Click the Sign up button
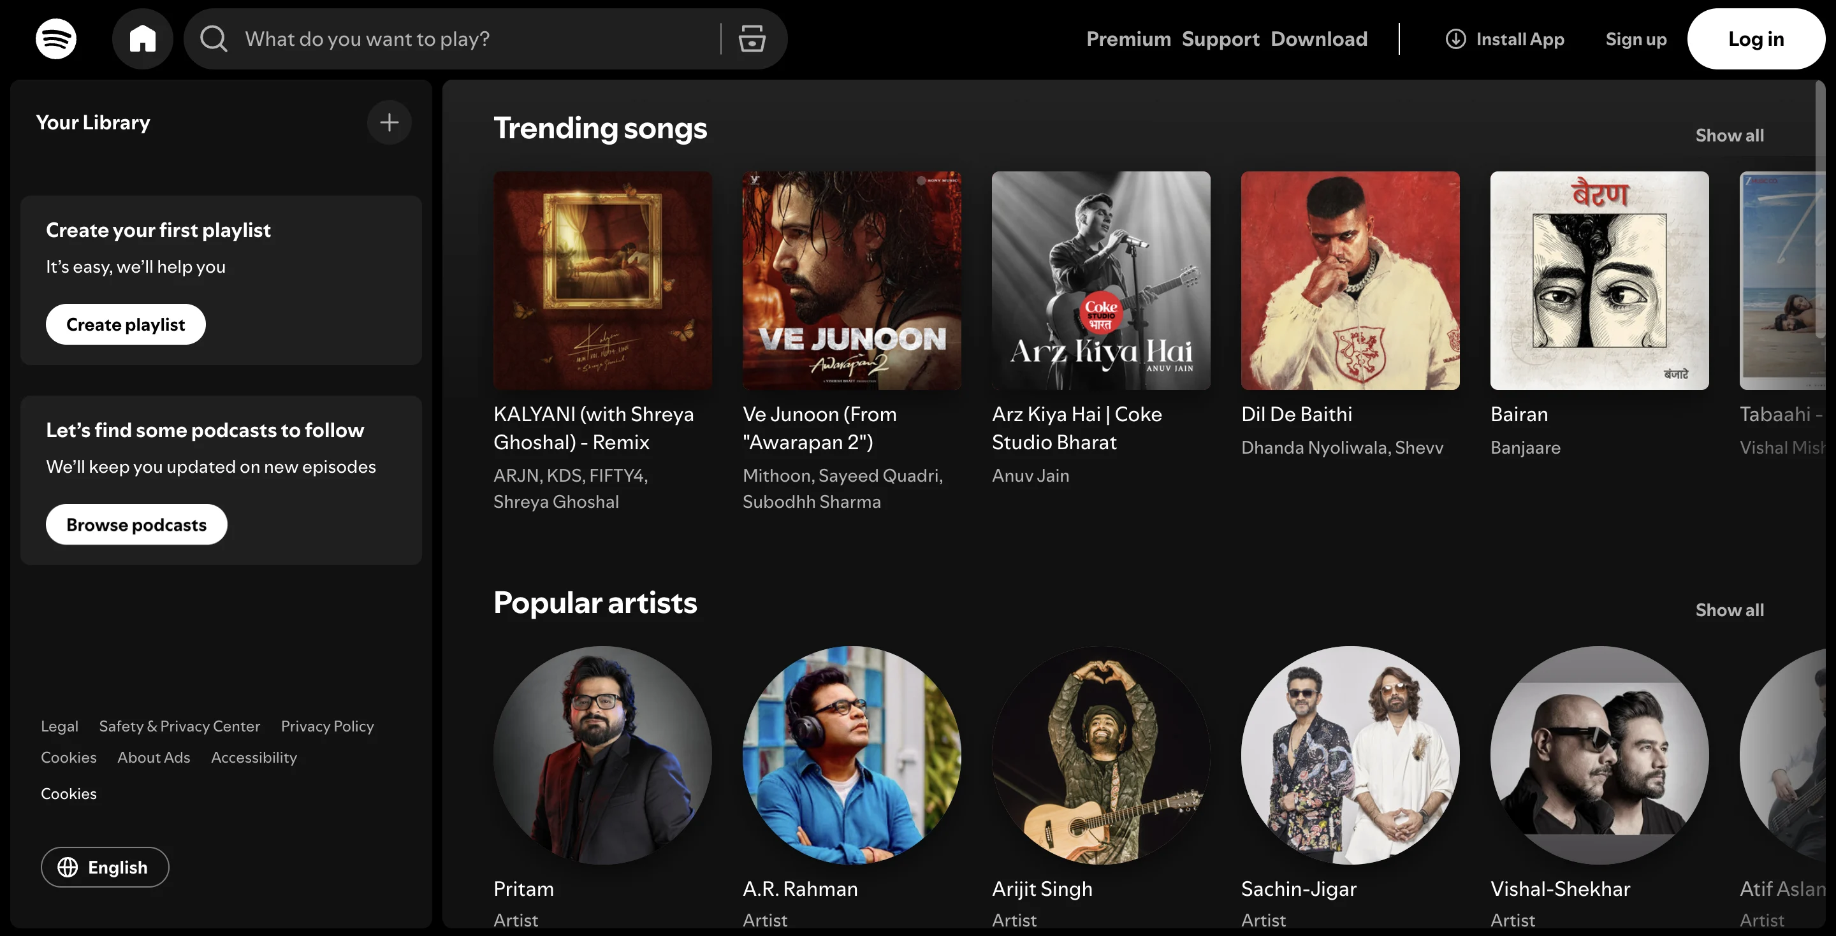 coord(1636,39)
